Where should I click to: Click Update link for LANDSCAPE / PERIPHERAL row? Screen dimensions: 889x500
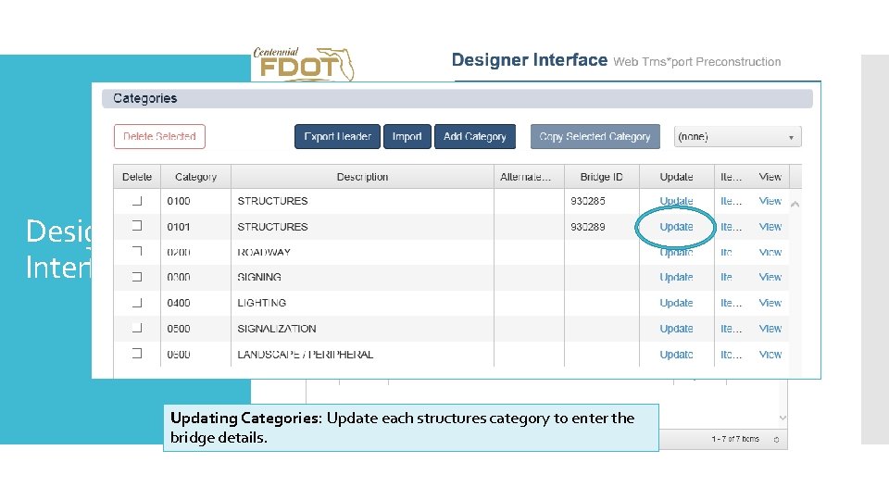click(x=676, y=355)
